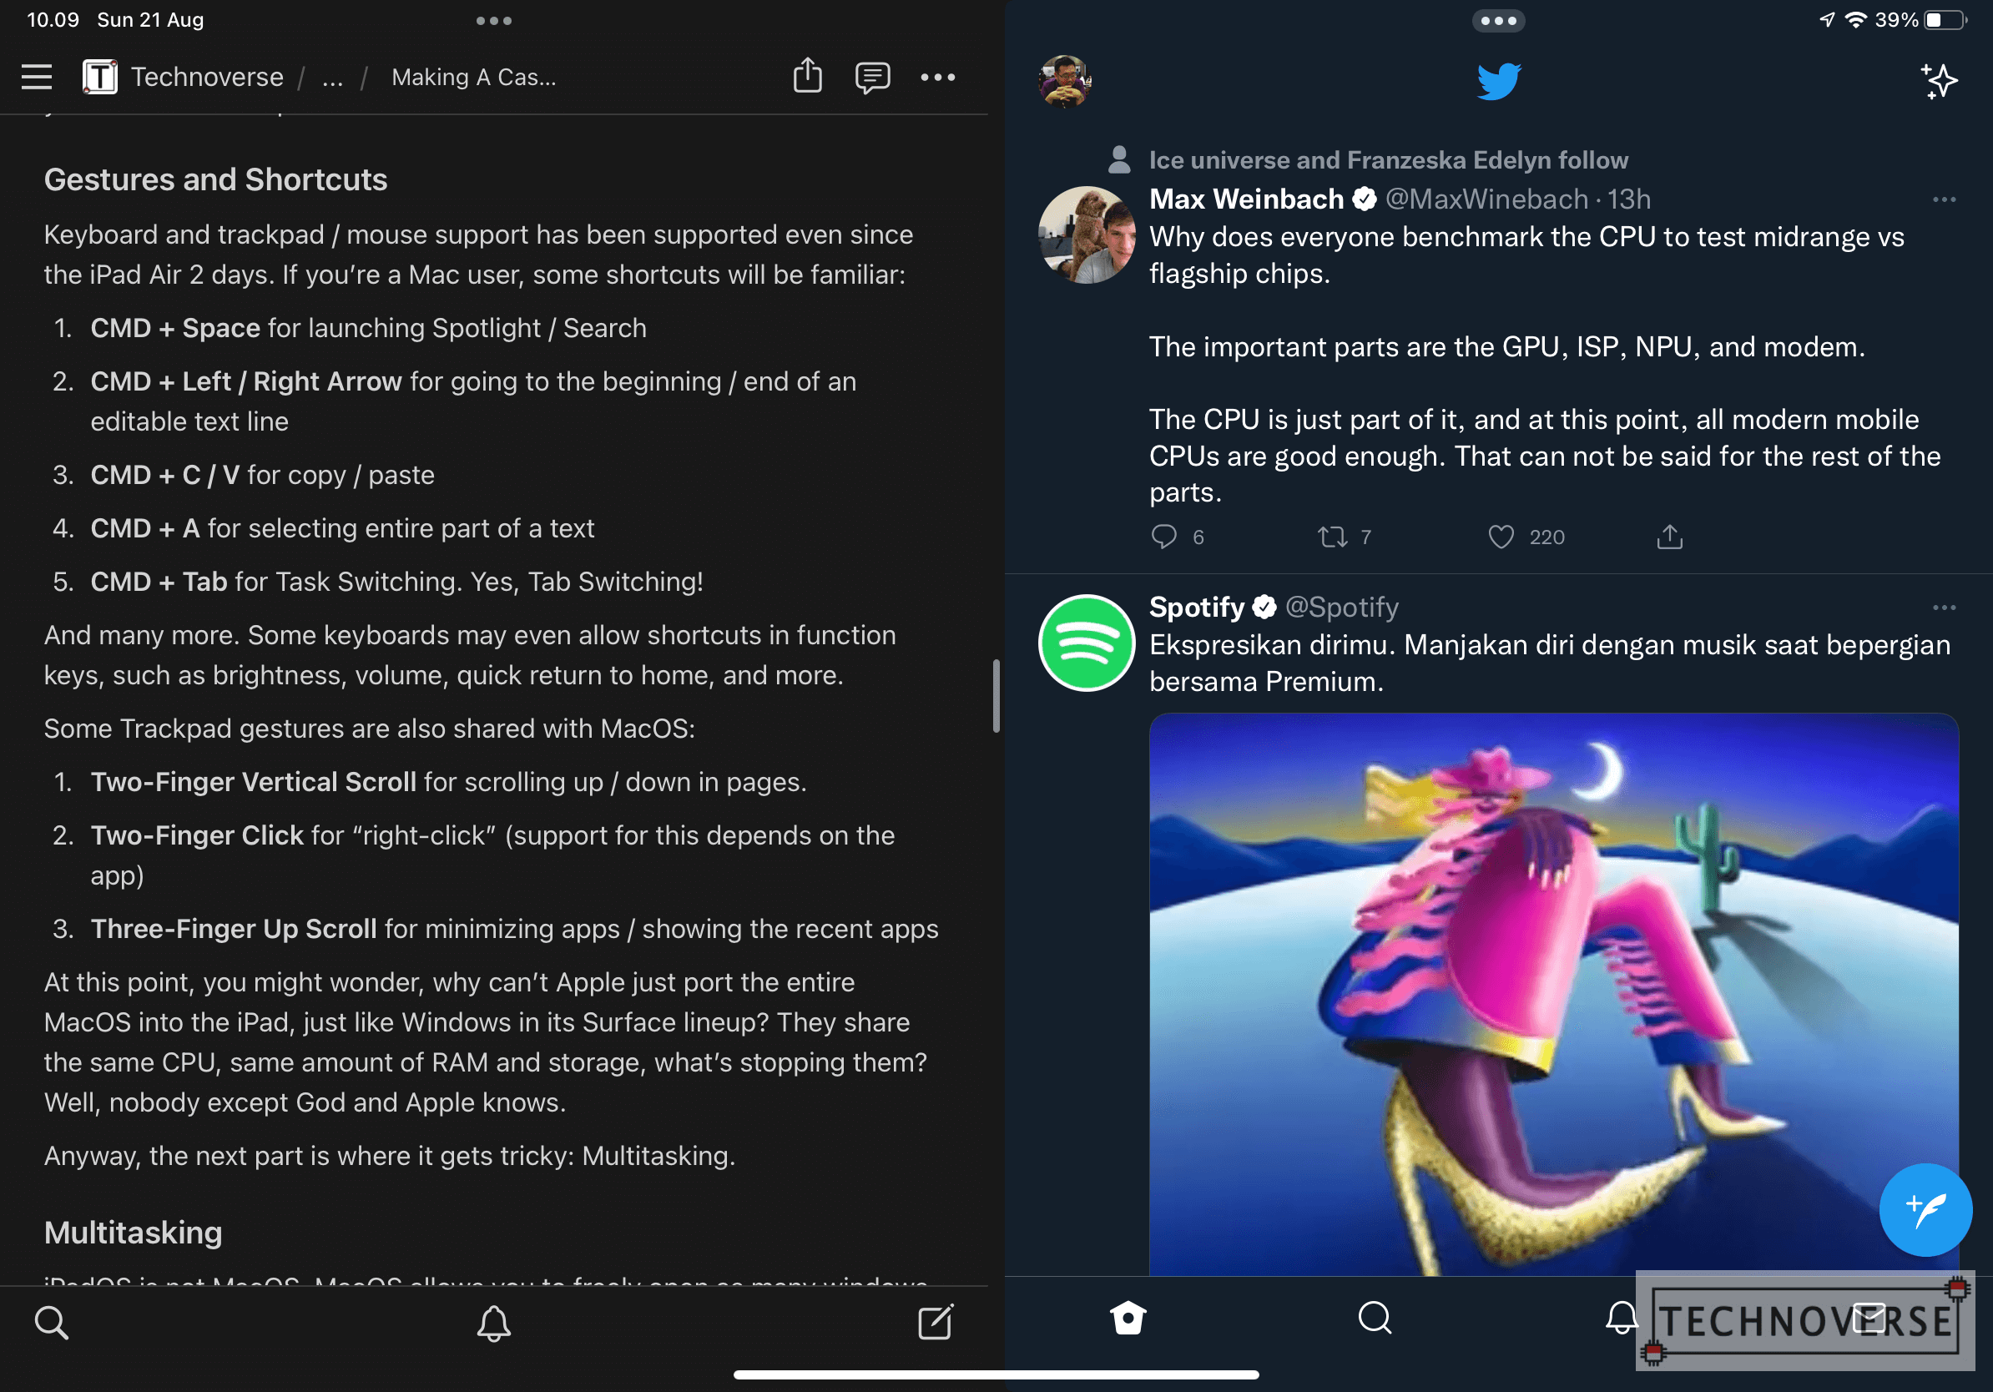Share the Notion page
The width and height of the screenshot is (1993, 1392).
807,75
